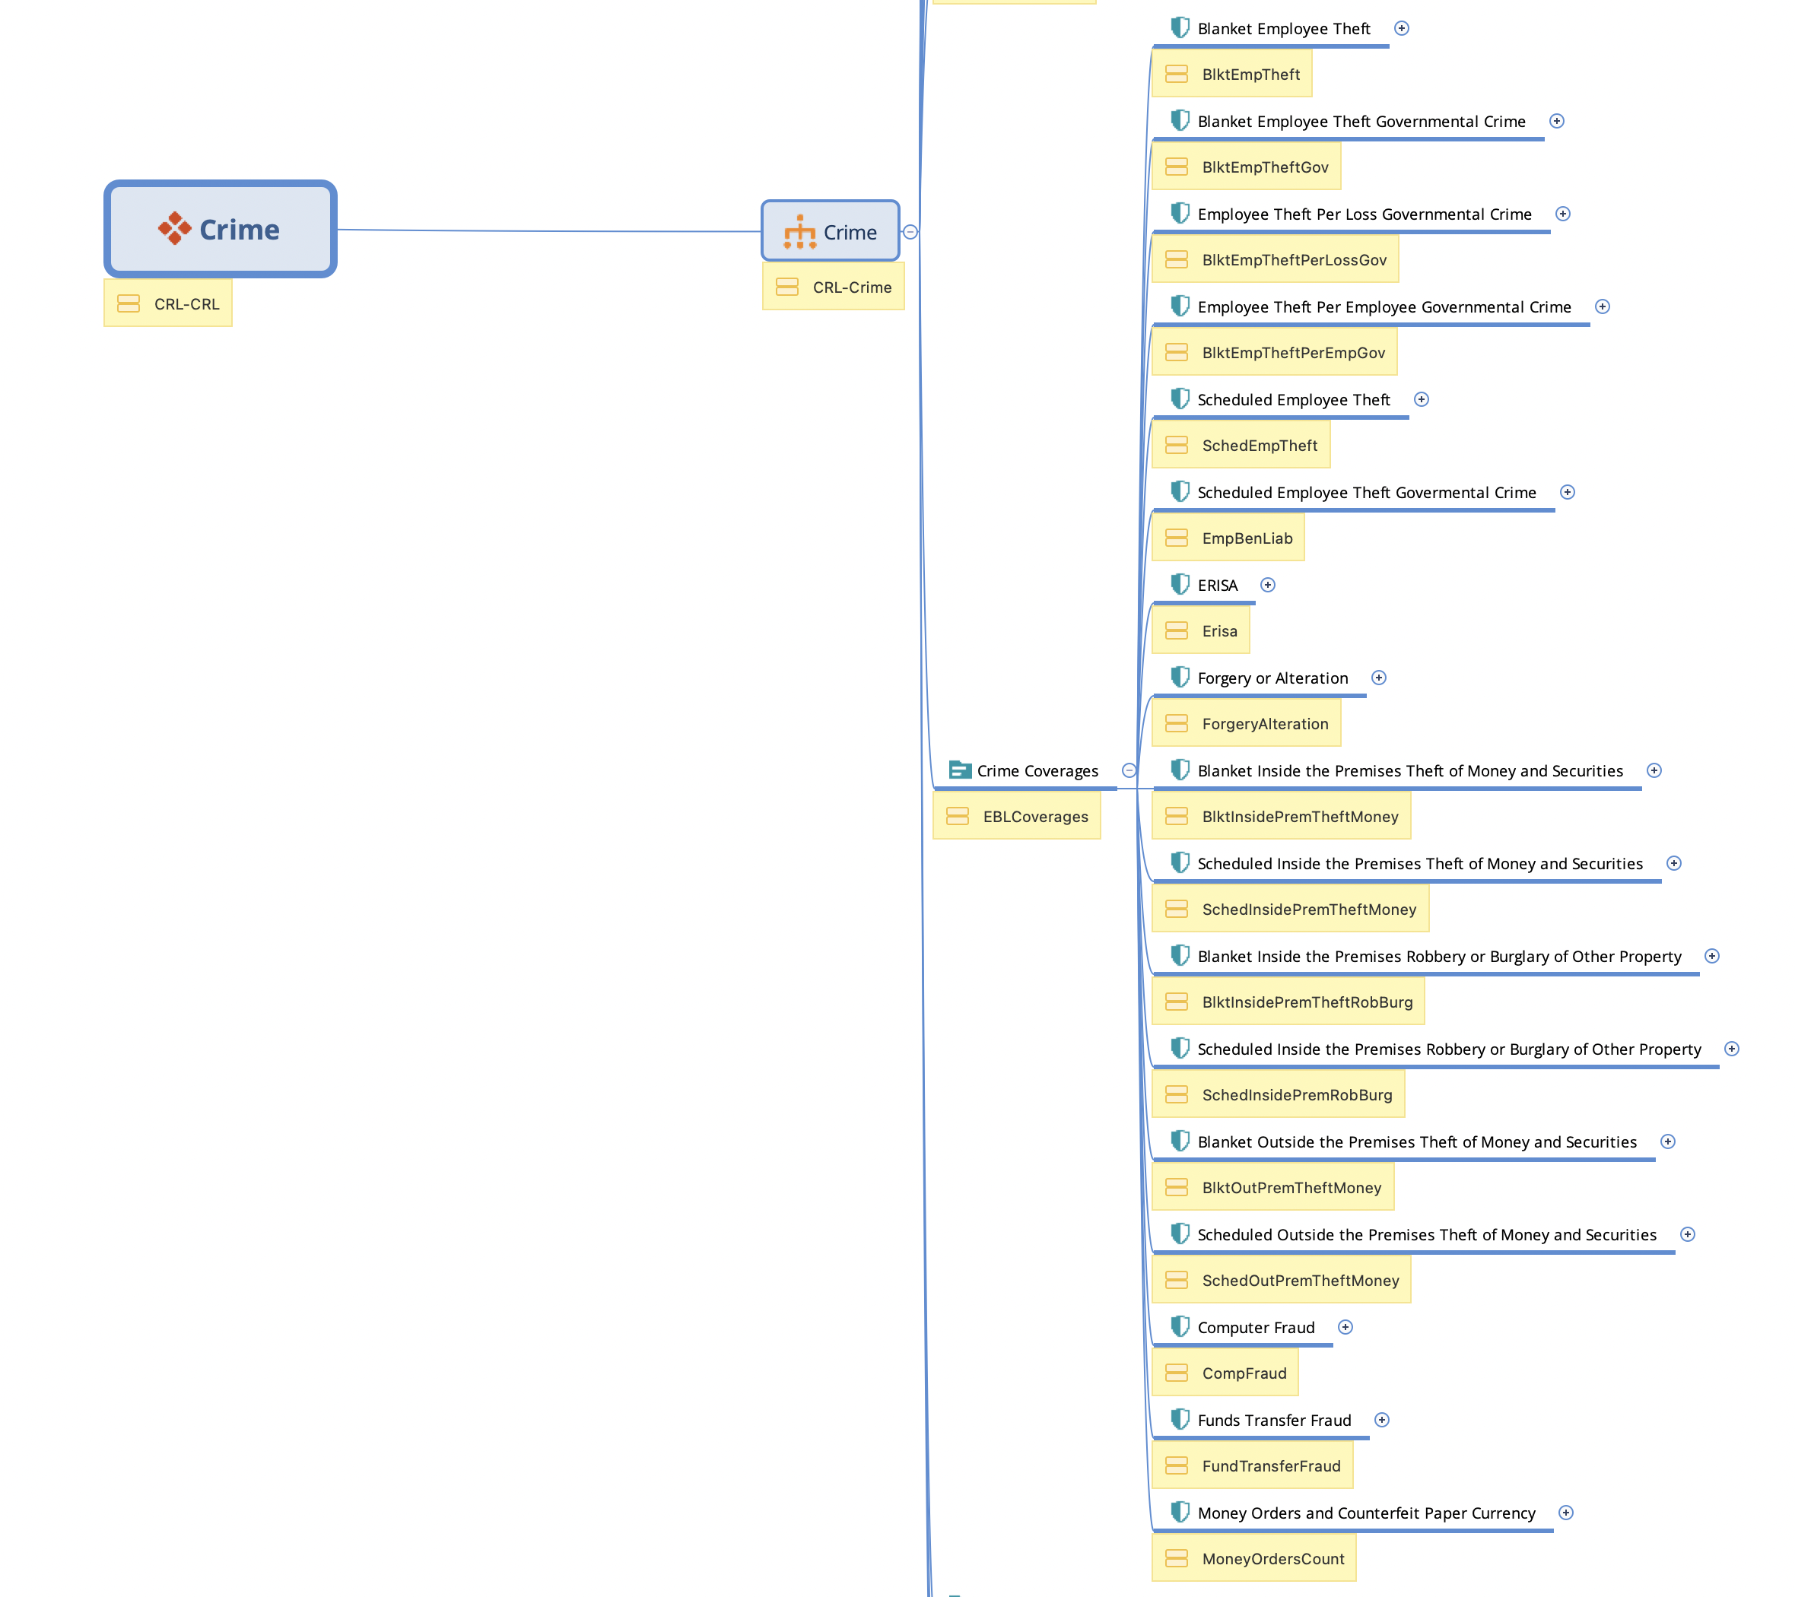Image resolution: width=1795 pixels, height=1597 pixels.
Task: Expand the Blanket Employee Theft node
Action: coord(1401,28)
